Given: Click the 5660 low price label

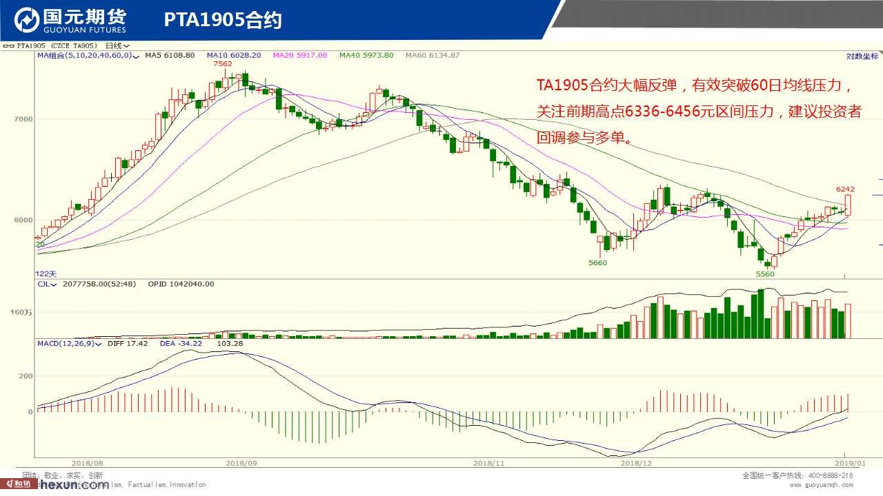Looking at the screenshot, I should [597, 263].
